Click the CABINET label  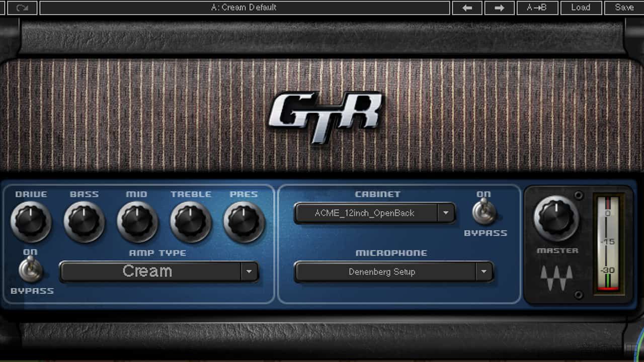pyautogui.click(x=378, y=194)
